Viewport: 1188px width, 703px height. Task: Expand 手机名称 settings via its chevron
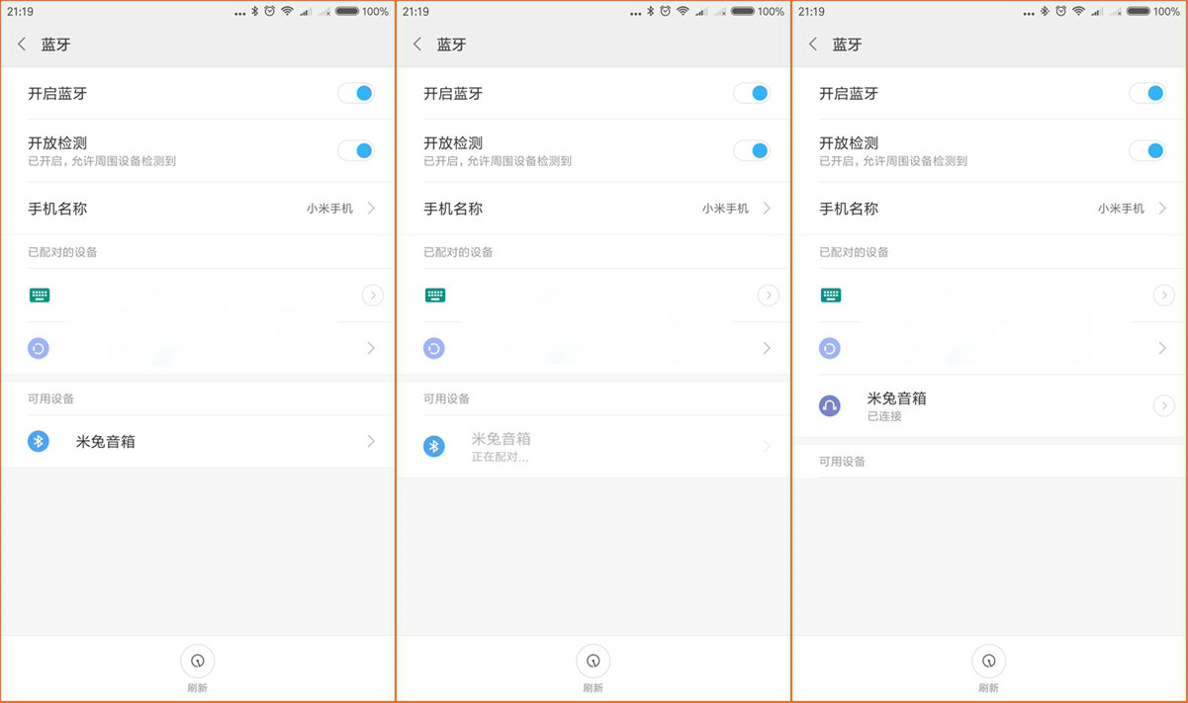tap(372, 208)
